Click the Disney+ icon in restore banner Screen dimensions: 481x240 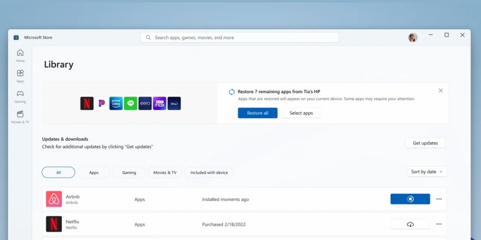coord(174,103)
